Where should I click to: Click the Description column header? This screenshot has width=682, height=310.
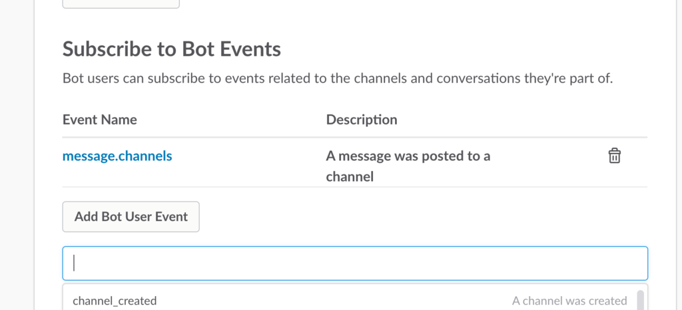(x=362, y=120)
